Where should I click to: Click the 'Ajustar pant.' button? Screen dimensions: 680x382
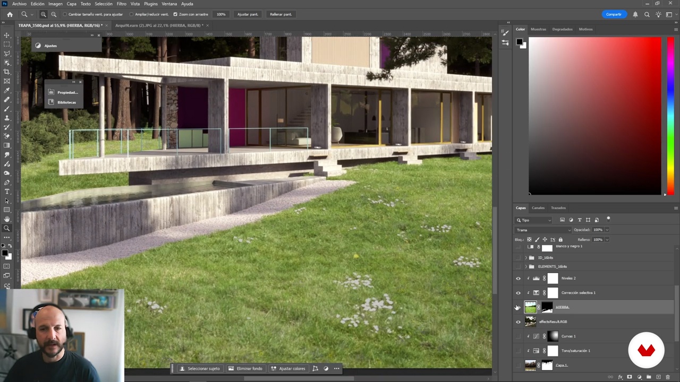tap(247, 14)
